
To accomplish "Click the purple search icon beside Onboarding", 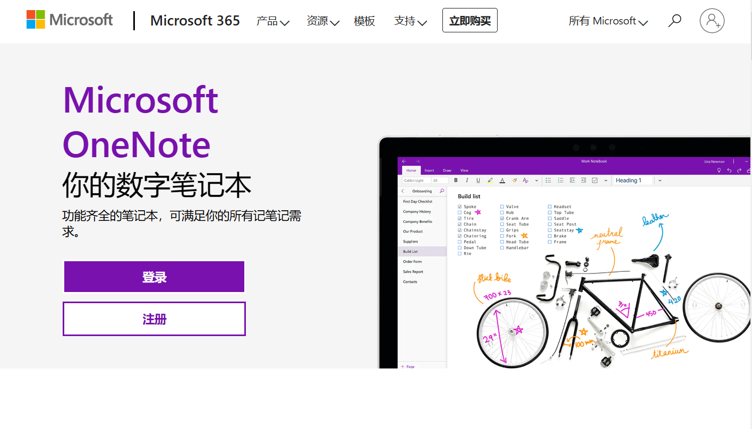I will [442, 191].
